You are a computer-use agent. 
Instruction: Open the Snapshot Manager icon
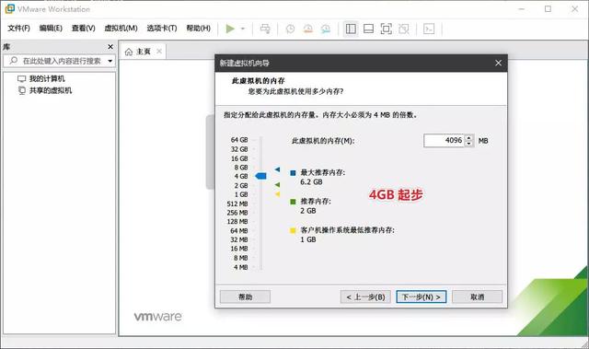[326, 29]
